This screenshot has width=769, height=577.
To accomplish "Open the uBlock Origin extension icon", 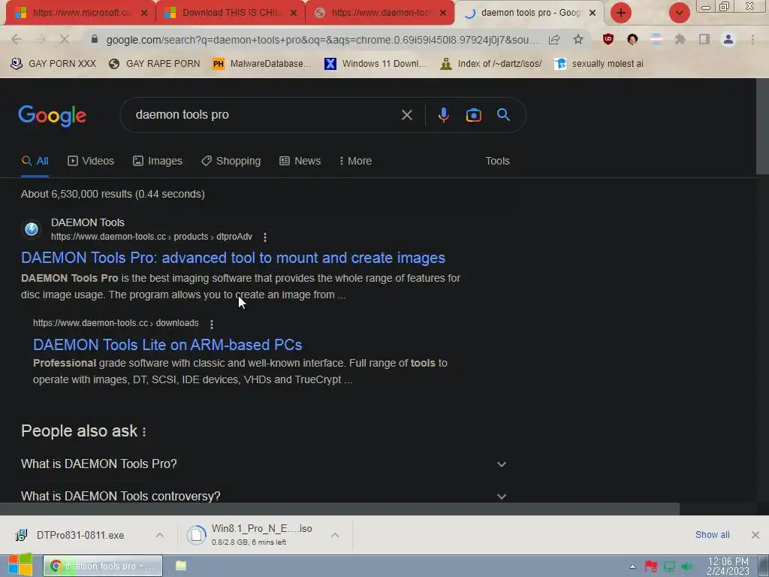I will tap(608, 39).
